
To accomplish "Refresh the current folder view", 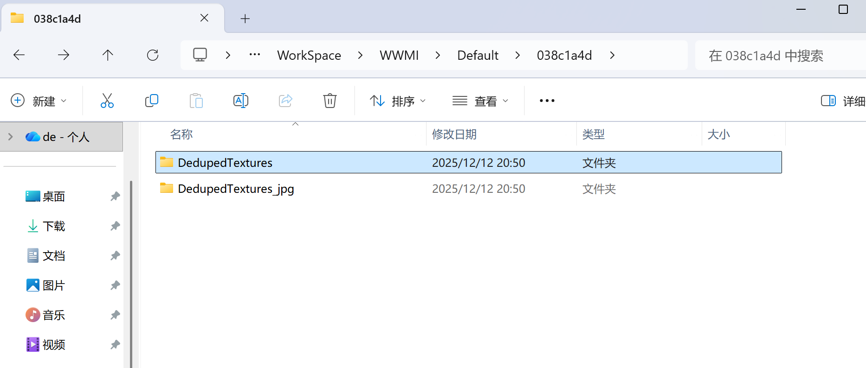I will (x=153, y=55).
